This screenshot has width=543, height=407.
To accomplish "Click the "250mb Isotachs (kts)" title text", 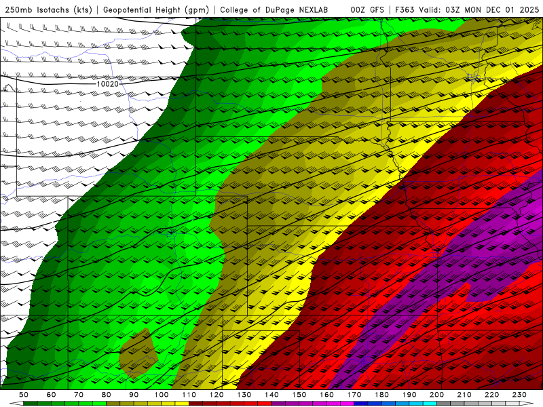I will click(49, 9).
